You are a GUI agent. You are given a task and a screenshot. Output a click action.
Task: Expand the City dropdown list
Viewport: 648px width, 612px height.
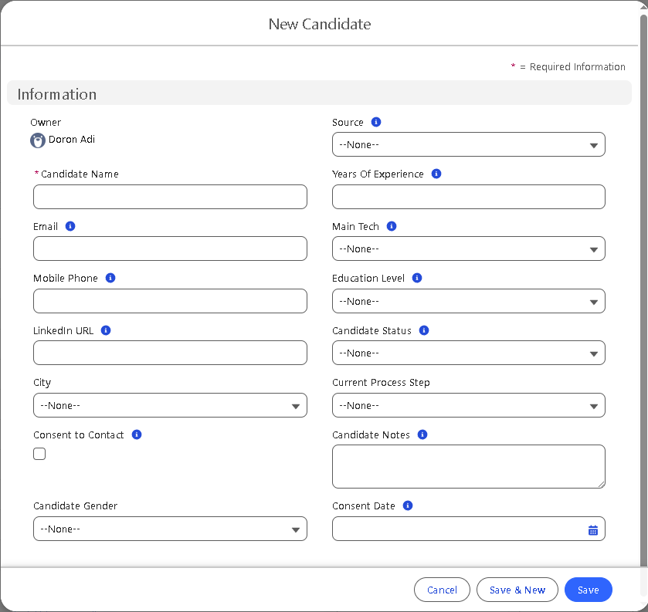[x=170, y=405]
